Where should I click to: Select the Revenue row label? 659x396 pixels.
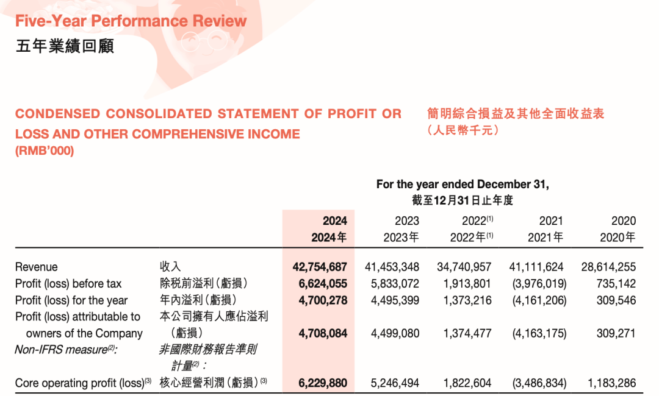tap(36, 267)
